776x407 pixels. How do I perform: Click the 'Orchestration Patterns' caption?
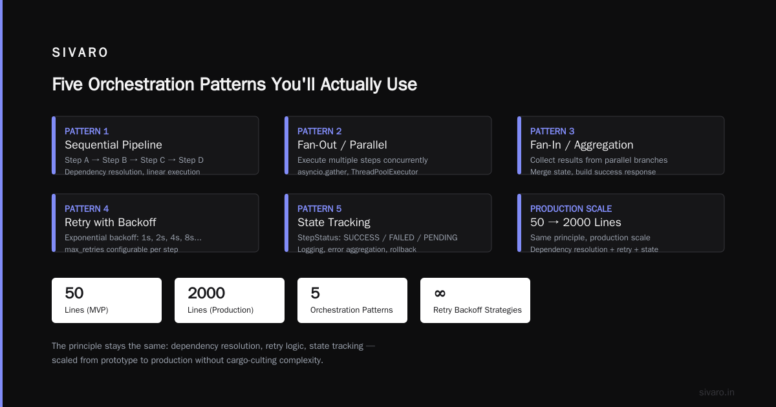352,310
